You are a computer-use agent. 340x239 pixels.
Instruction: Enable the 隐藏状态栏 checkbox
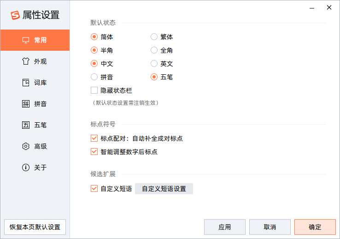coord(94,90)
